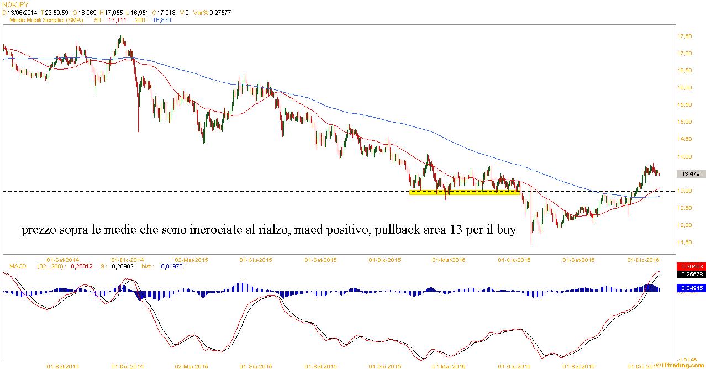Click the 14,00 price axis label
This screenshot has height=369, width=706.
click(x=684, y=157)
